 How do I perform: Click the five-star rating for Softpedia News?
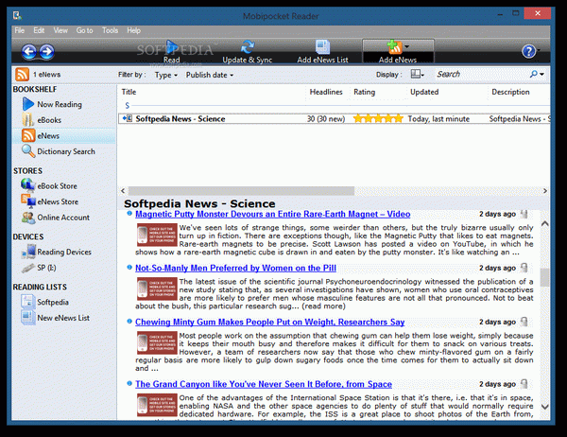pyautogui.click(x=378, y=119)
